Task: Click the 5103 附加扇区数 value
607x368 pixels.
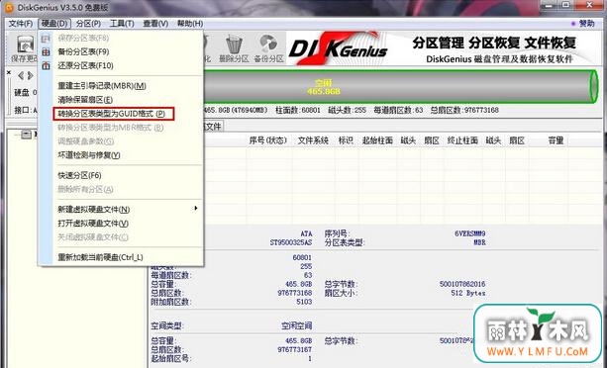Action: (304, 302)
